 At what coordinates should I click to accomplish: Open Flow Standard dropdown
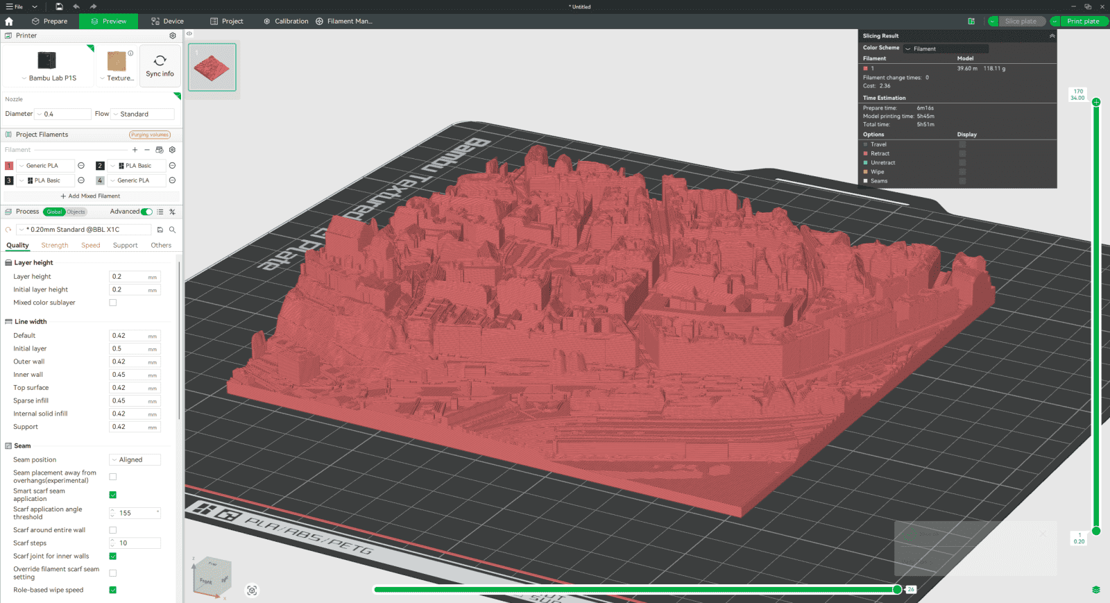142,114
